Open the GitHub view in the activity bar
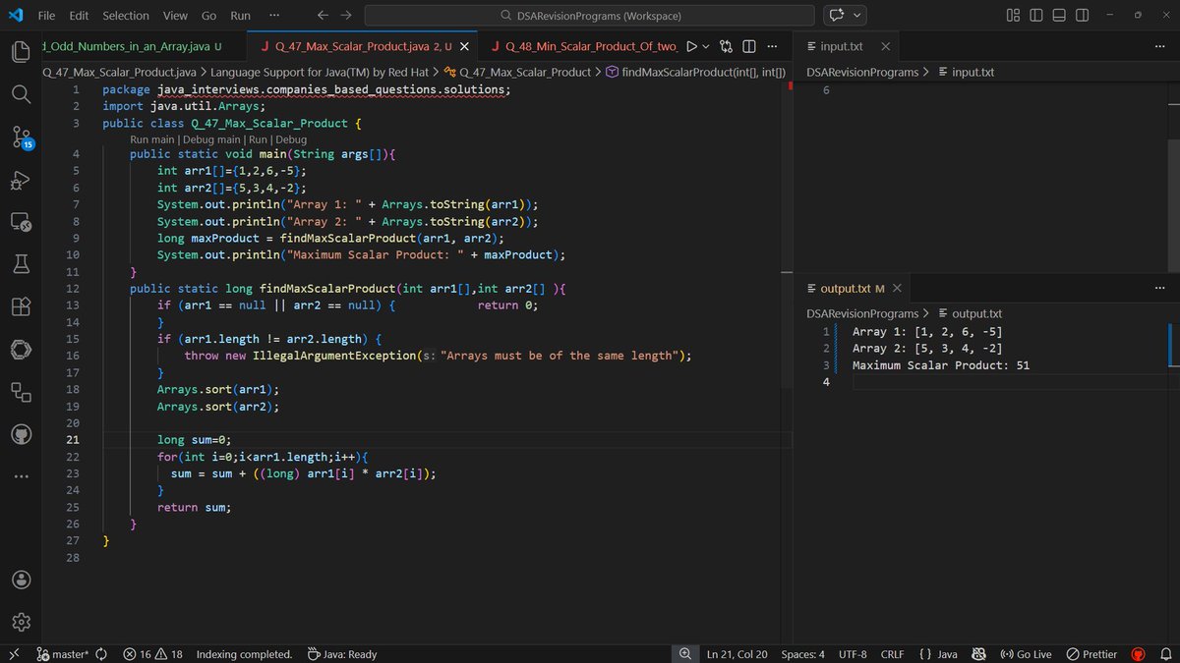This screenshot has width=1180, height=663. coord(22,434)
